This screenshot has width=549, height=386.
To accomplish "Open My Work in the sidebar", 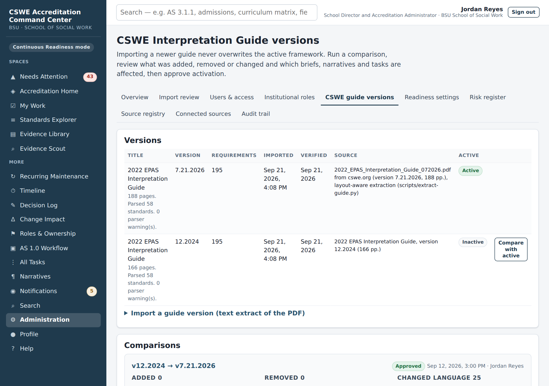I will point(53,106).
